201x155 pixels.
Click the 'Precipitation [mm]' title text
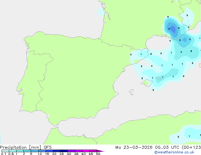pos(21,147)
